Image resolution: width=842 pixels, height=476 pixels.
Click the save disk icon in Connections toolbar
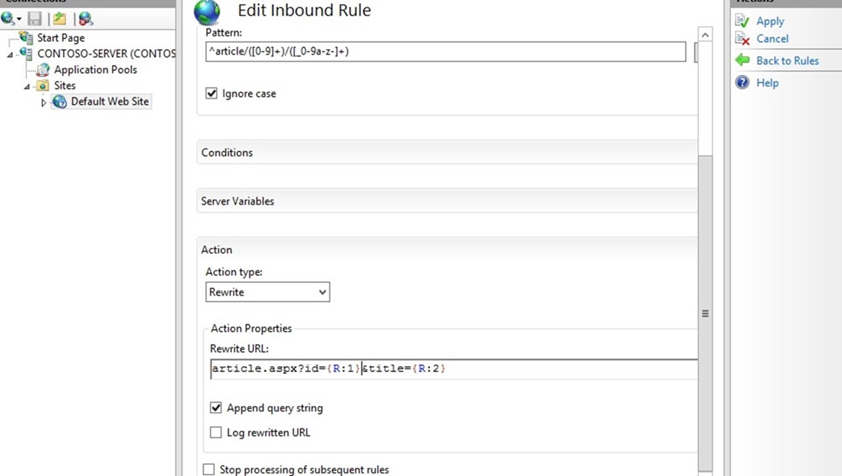(x=35, y=19)
